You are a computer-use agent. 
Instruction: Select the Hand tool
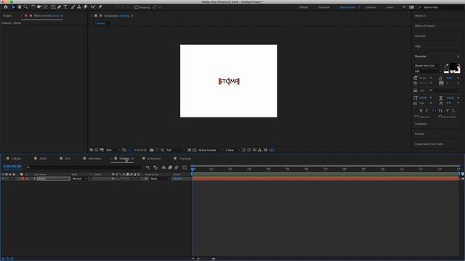20,7
